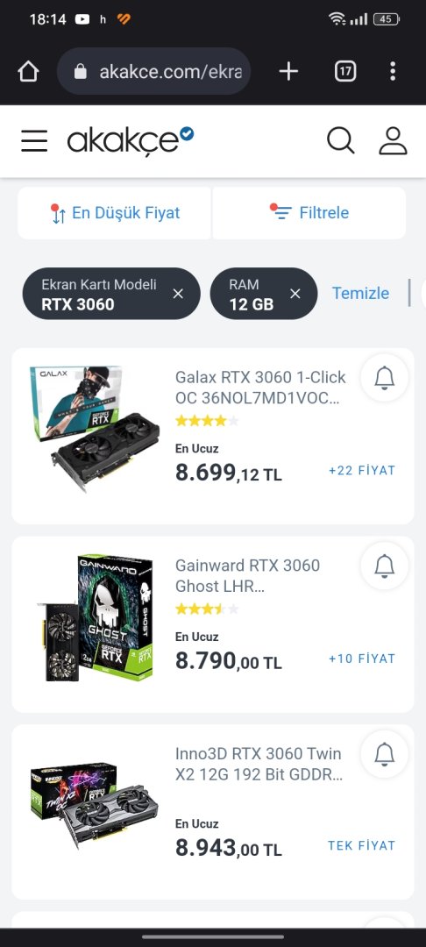Viewport: 426px width, 947px height.
Task: Open the hamburger menu
Action: [34, 140]
